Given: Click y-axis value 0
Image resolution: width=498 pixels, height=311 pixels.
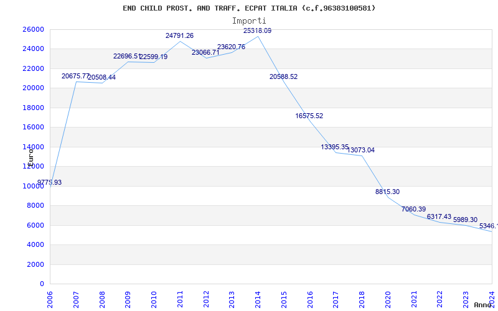Looking at the screenshot, I should click(x=42, y=284).
